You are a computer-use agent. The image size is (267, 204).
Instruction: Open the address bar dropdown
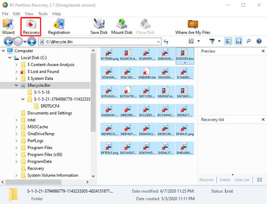click(x=158, y=42)
